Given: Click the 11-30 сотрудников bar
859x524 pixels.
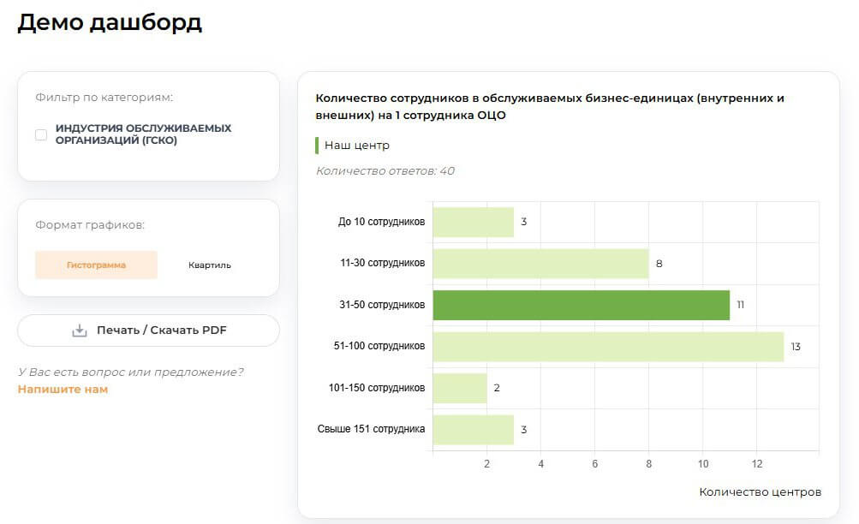Looking at the screenshot, I should (540, 263).
